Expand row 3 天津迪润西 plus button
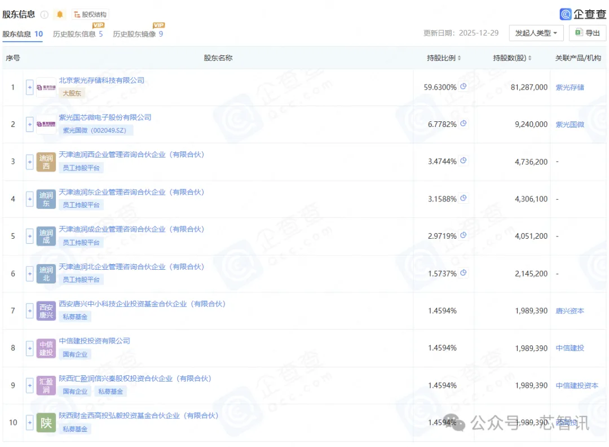Screen dimensions: 609x447 pyautogui.click(x=29, y=161)
